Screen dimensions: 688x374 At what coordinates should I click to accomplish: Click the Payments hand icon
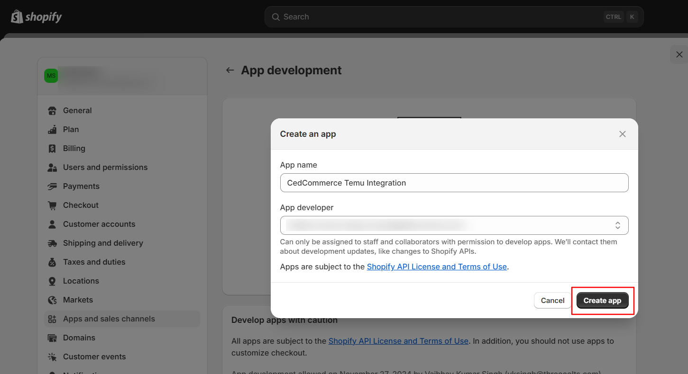pyautogui.click(x=53, y=187)
